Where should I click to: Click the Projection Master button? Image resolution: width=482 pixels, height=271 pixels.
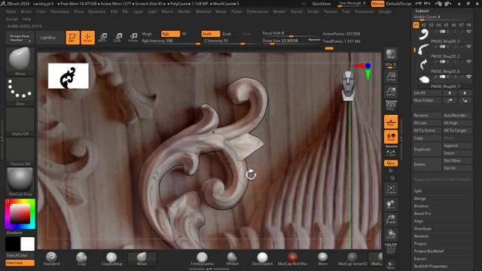click(x=20, y=38)
